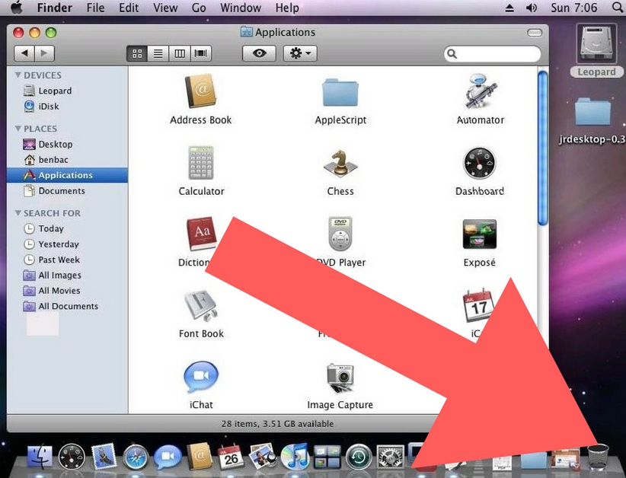The width and height of the screenshot is (626, 478).
Task: Launch Address Book from the Dock
Action: coord(200,456)
